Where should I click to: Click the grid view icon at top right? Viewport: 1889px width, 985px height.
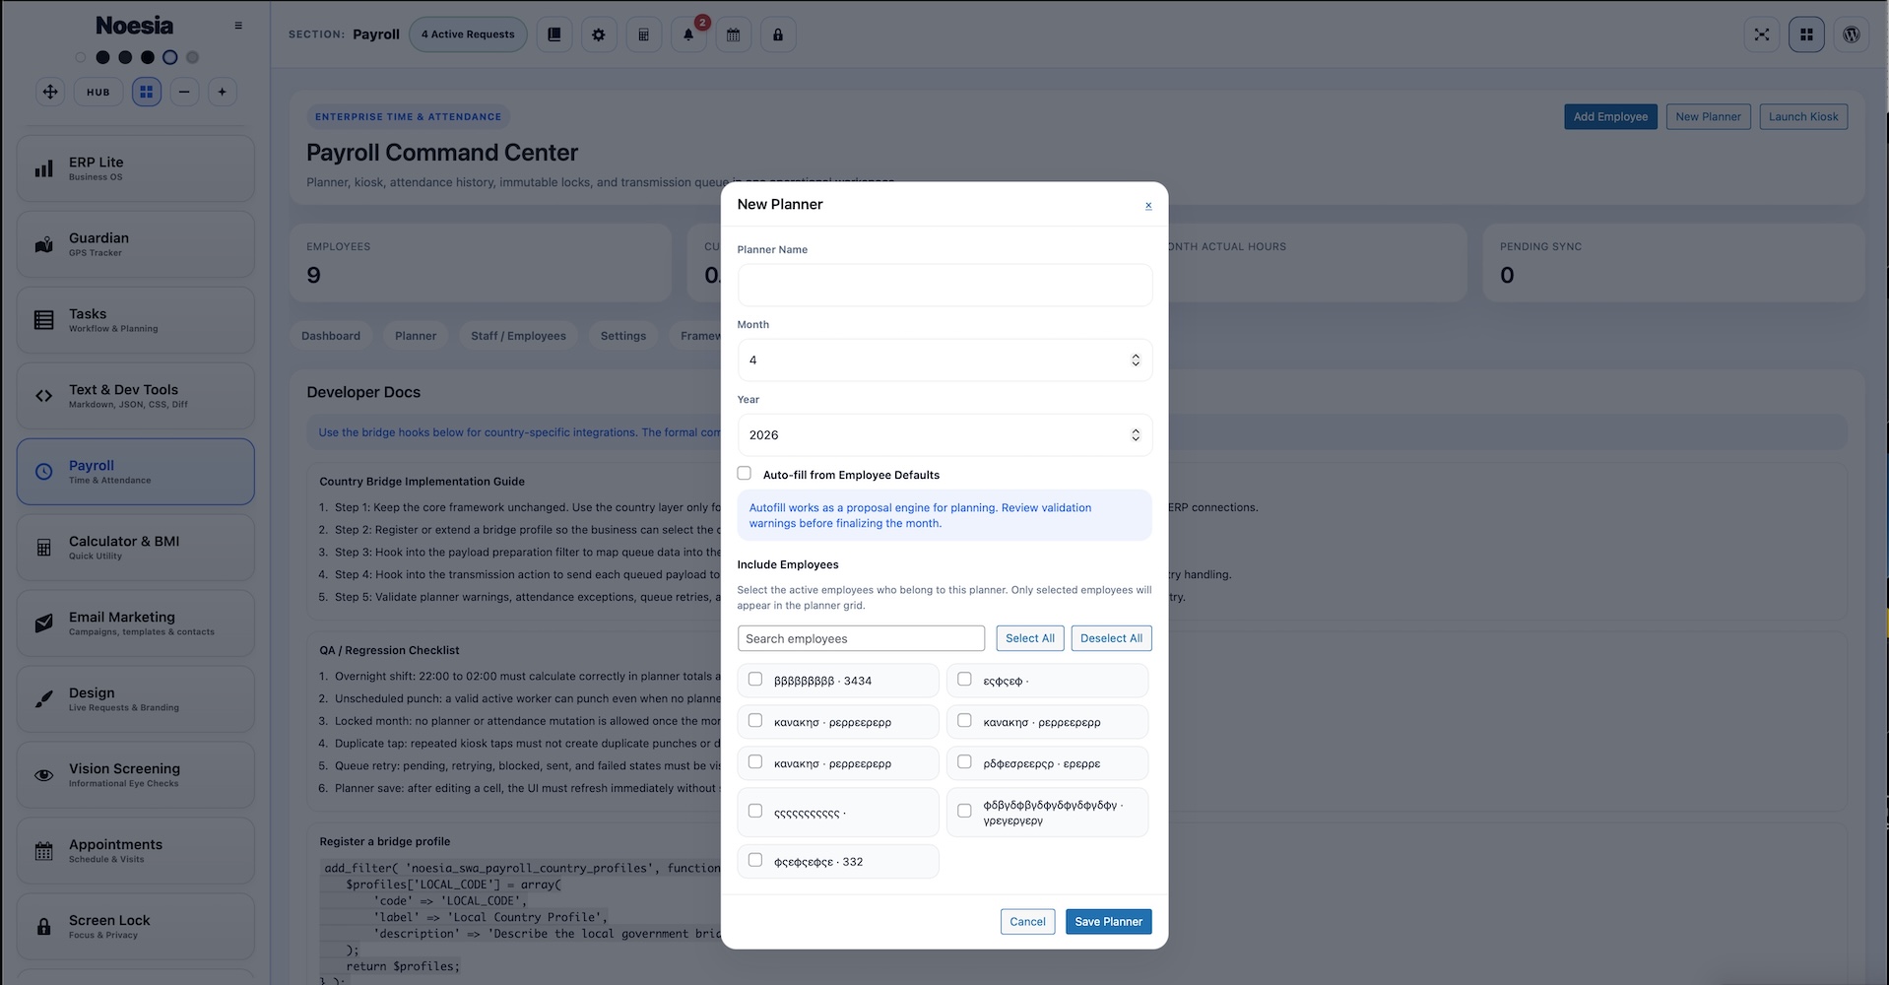point(1806,34)
